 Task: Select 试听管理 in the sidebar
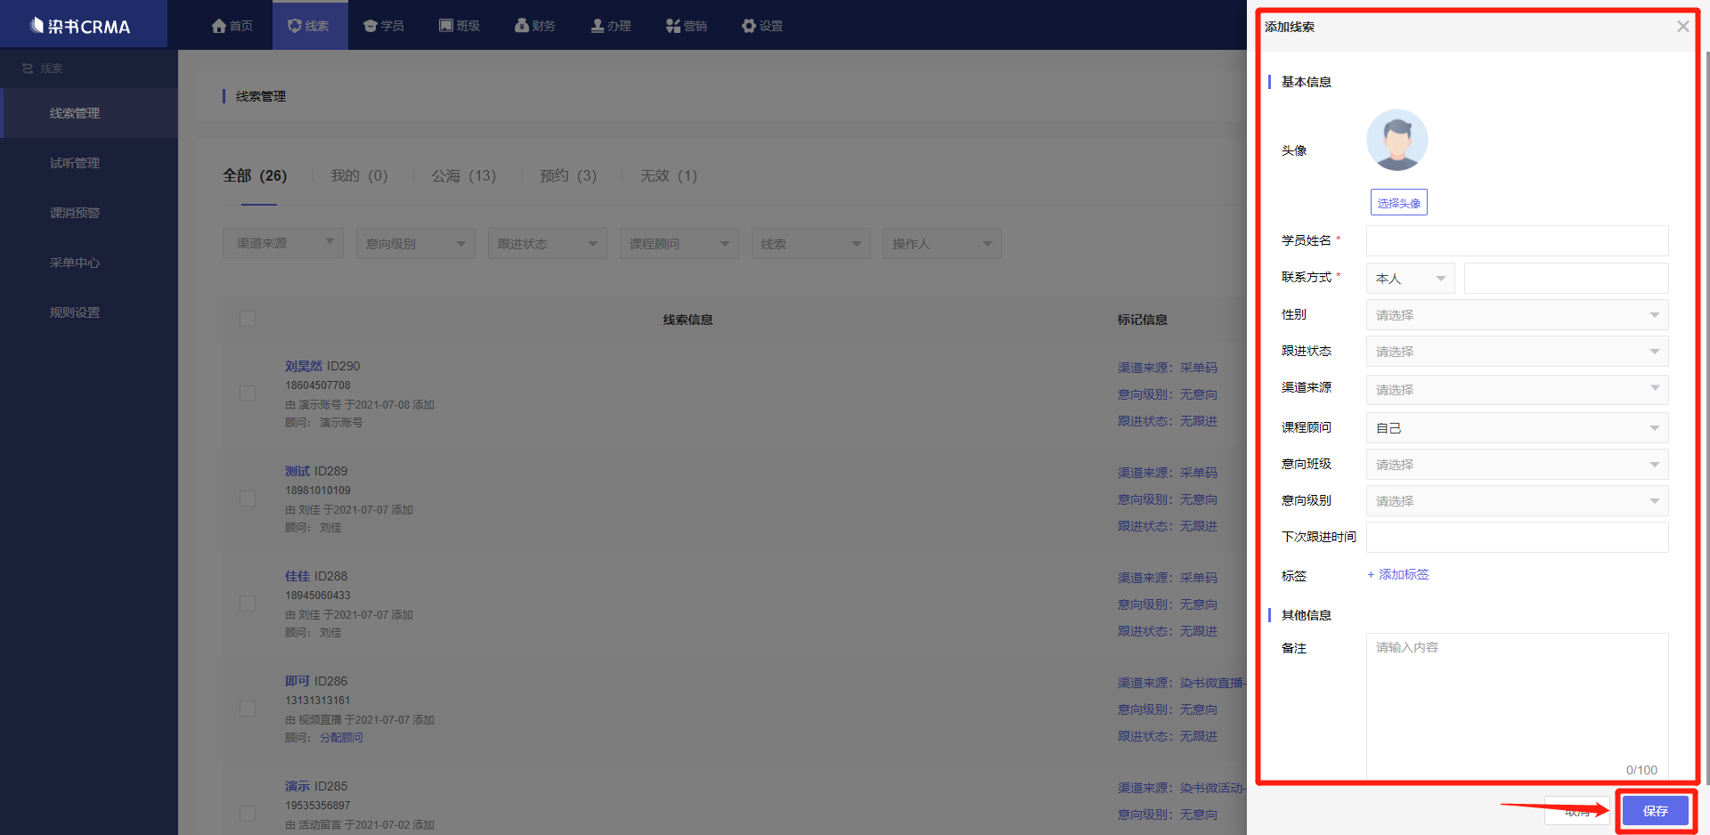[89, 163]
